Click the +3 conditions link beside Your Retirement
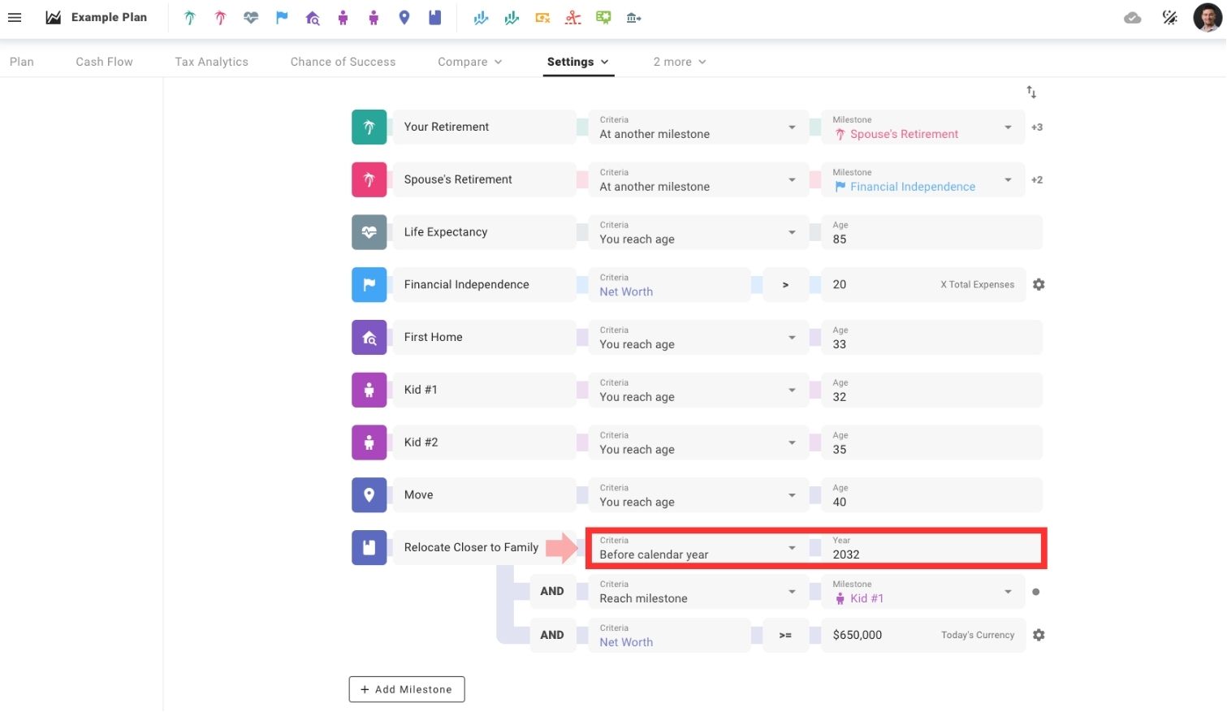This screenshot has width=1227, height=712. coord(1037,127)
